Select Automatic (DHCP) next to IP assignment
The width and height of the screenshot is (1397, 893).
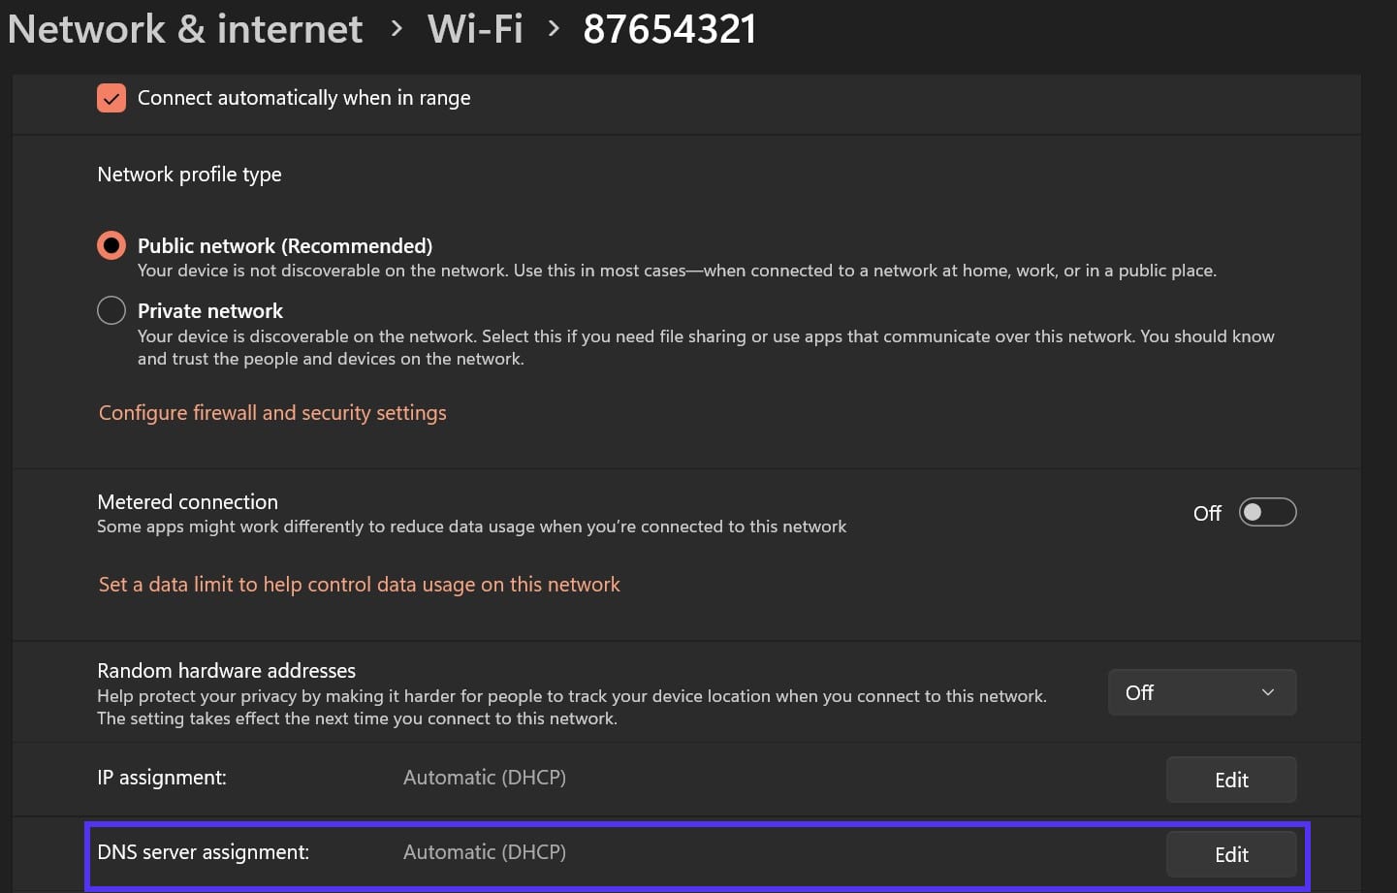pos(484,777)
